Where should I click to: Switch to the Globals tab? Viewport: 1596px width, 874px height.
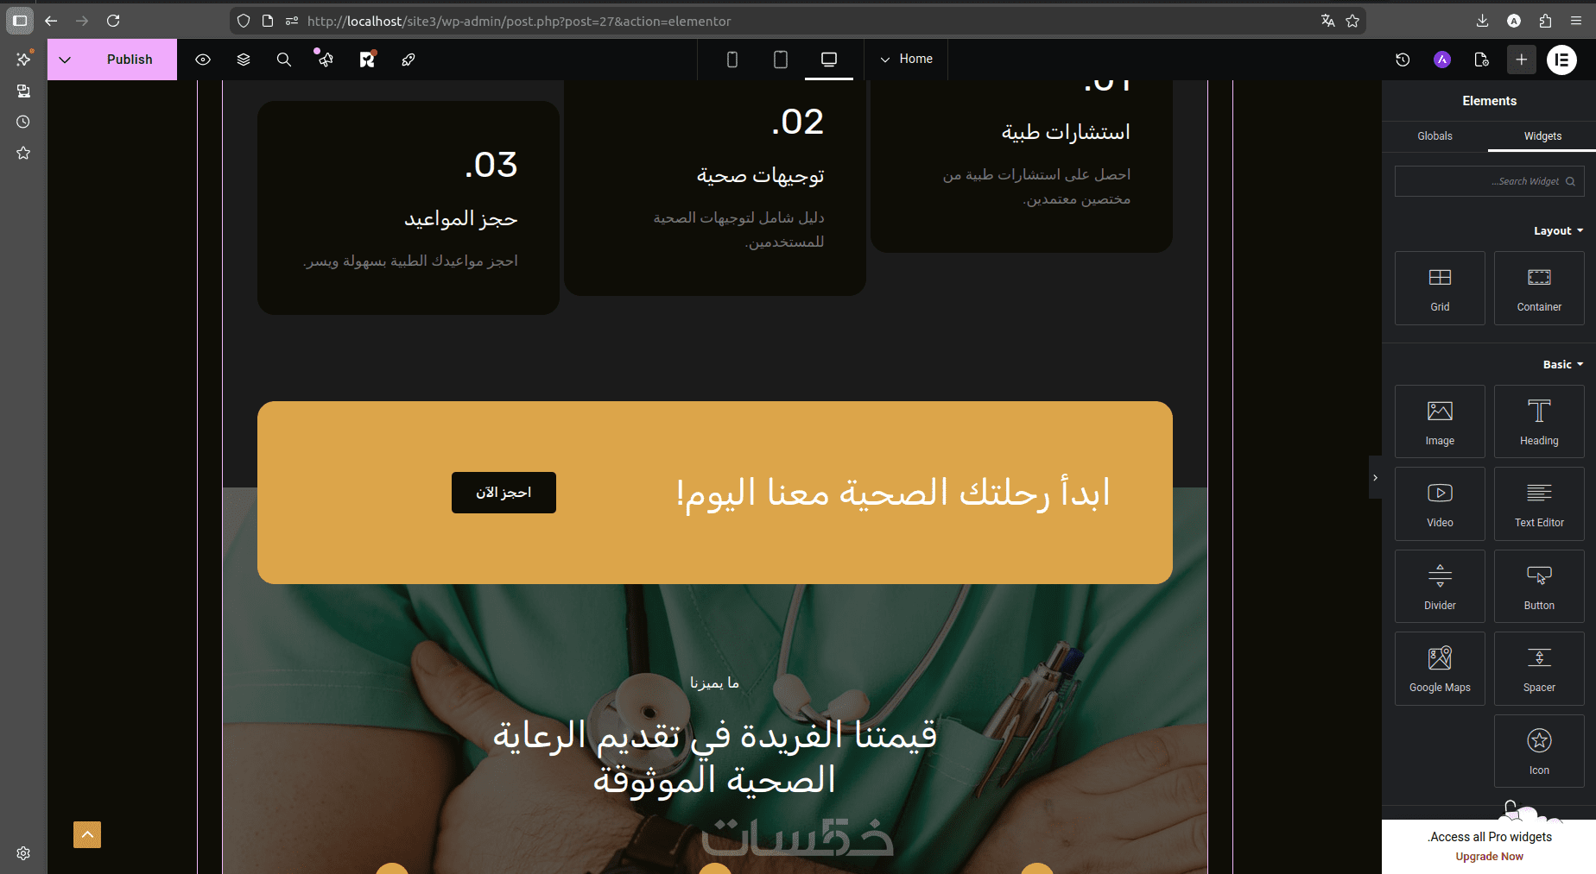click(1434, 136)
